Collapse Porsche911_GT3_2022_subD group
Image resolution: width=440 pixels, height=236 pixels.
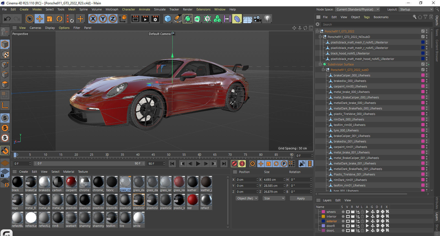323,70
